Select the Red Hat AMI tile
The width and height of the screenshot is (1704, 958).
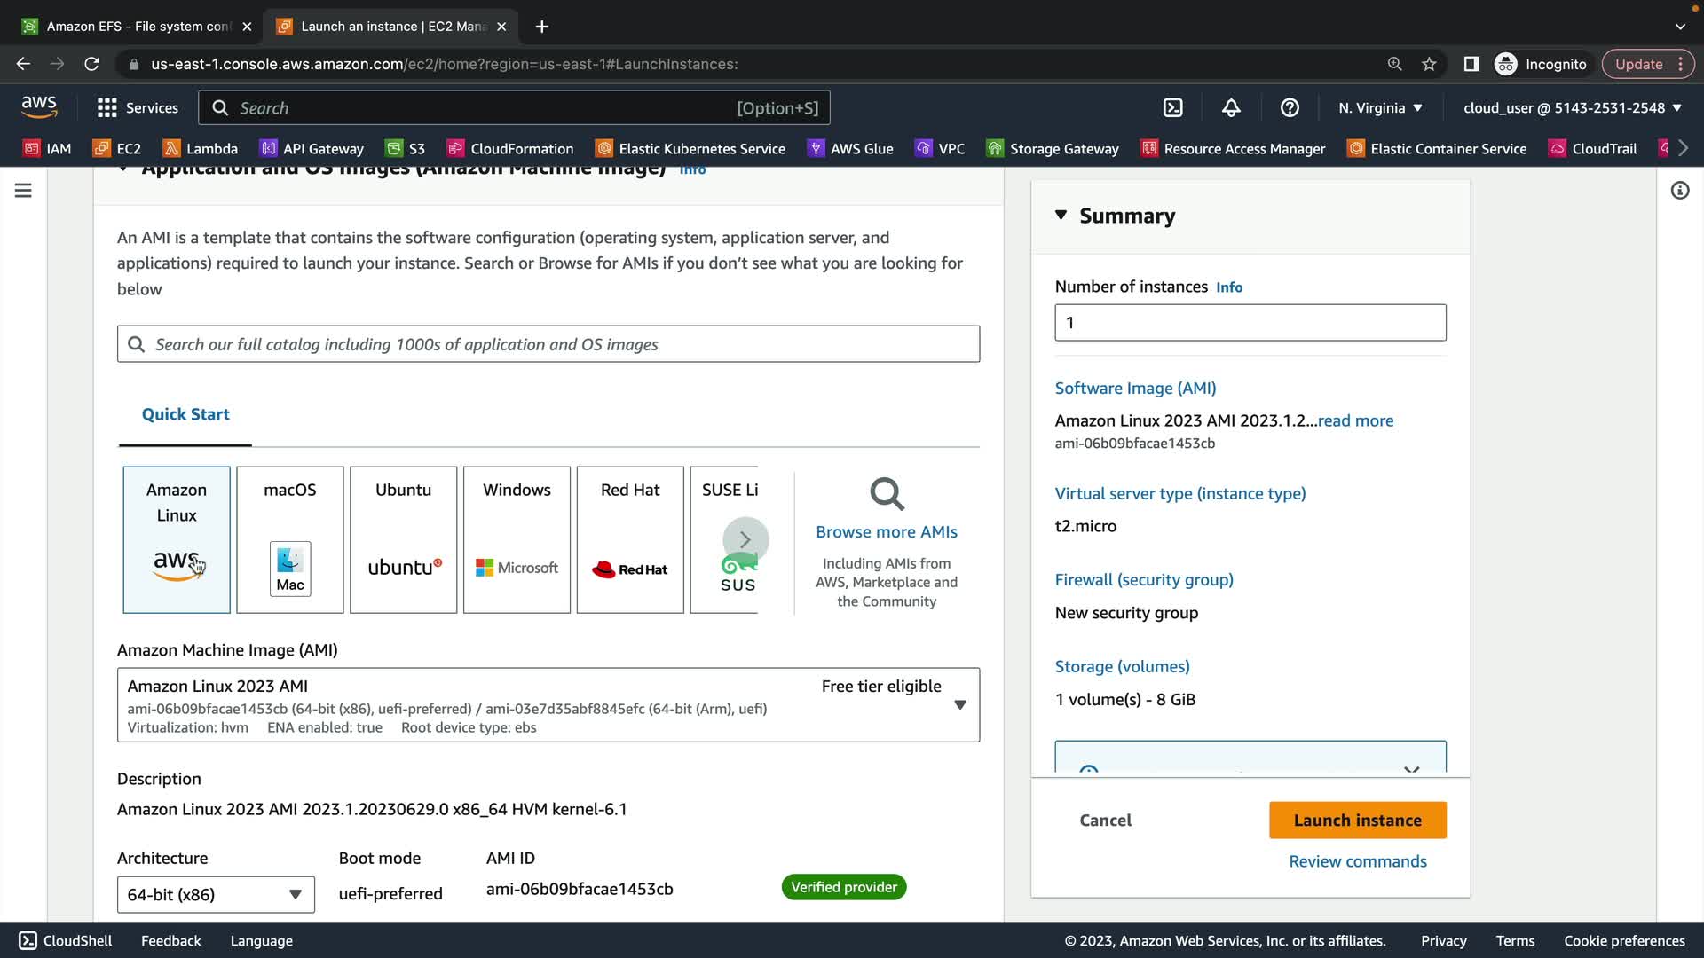coord(630,539)
